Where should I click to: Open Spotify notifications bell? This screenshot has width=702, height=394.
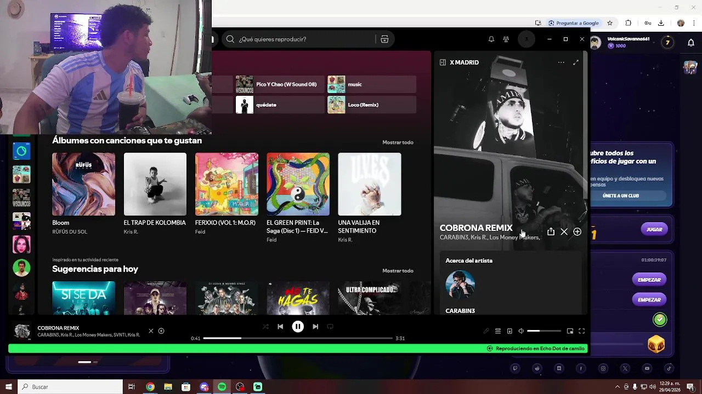491,39
